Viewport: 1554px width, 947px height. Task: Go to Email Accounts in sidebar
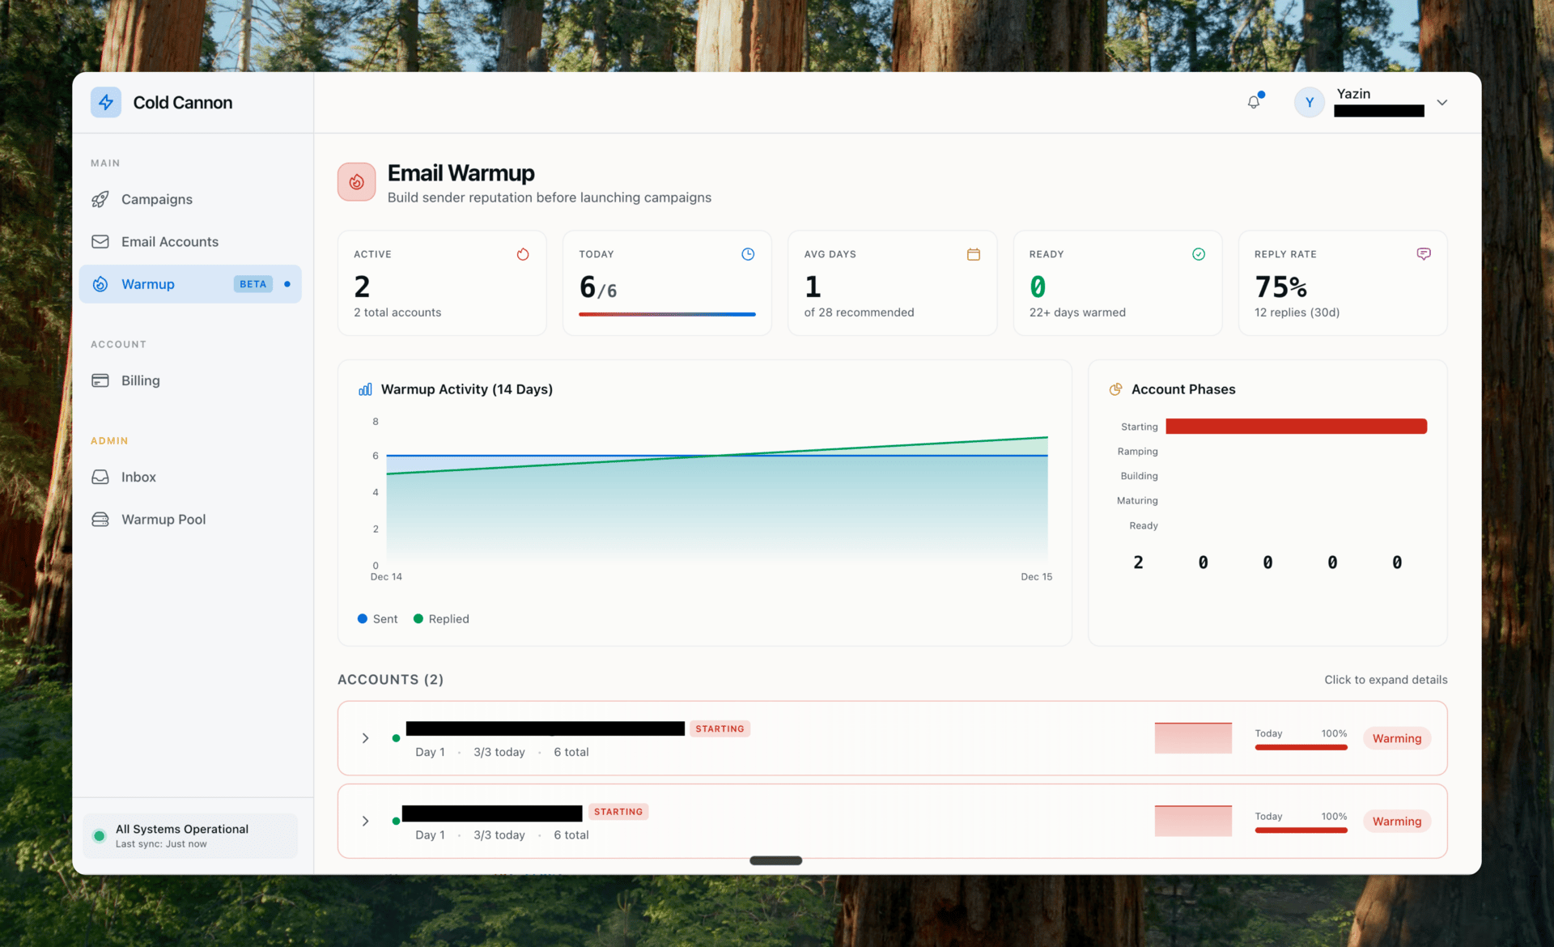coord(169,242)
